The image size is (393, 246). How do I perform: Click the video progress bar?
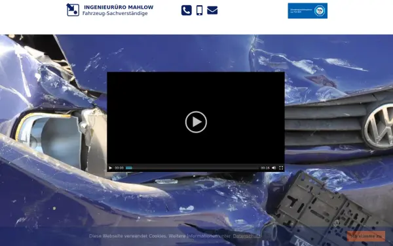tap(192, 168)
